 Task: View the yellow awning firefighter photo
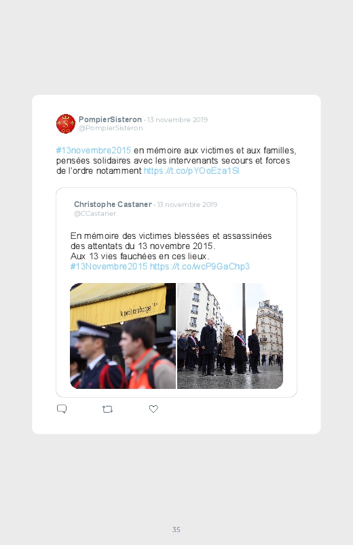tap(123, 336)
